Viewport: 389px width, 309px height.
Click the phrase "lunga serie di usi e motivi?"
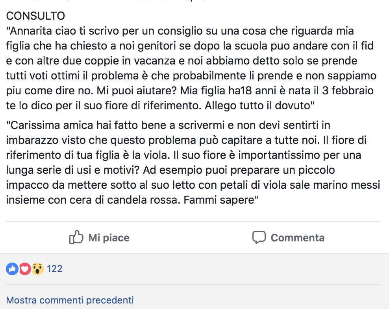coord(73,170)
